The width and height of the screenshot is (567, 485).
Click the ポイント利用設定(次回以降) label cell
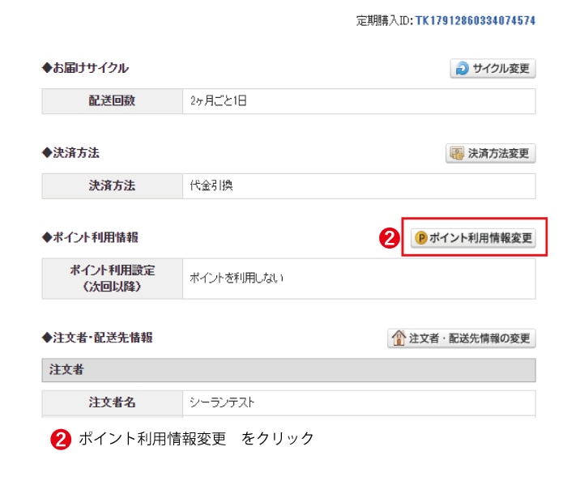pyautogui.click(x=112, y=278)
